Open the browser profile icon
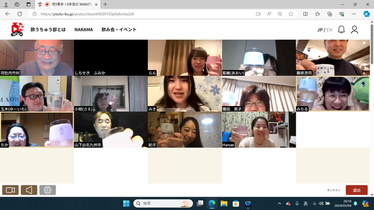This screenshot has height=210, width=374. pos(6,4)
